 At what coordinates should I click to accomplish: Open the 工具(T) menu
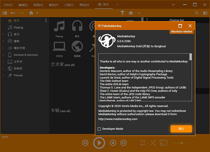[x=69, y=5]
